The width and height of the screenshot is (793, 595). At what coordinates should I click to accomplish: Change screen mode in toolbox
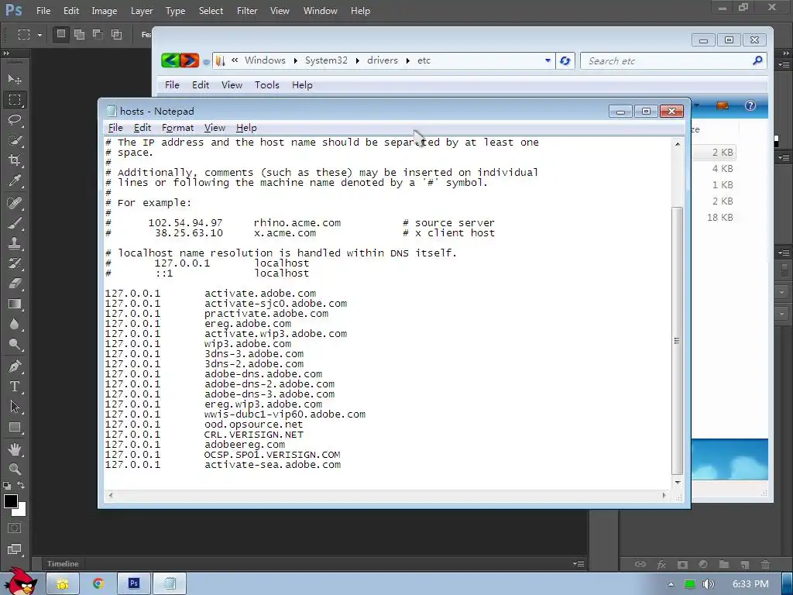tap(15, 549)
